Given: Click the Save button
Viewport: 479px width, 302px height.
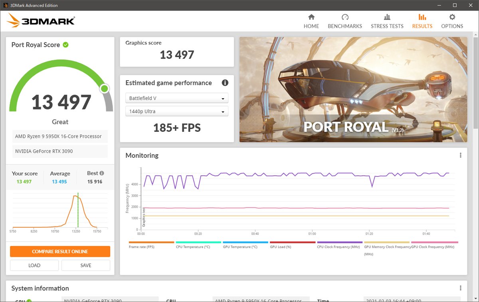Looking at the screenshot, I should point(86,265).
